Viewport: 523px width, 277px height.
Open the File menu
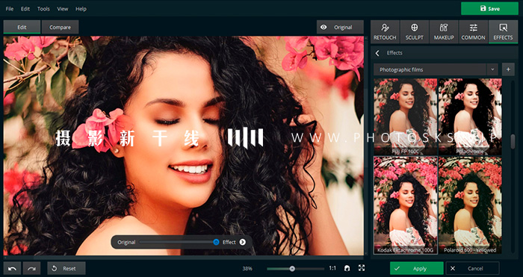coord(9,9)
